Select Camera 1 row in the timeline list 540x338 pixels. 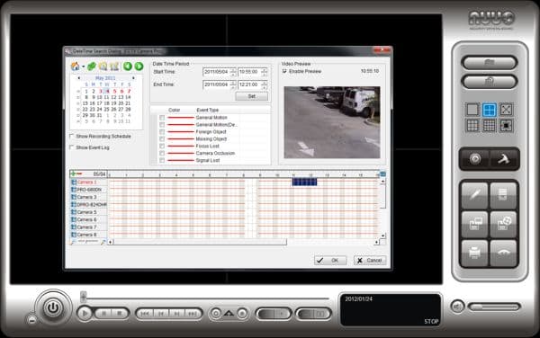point(89,182)
